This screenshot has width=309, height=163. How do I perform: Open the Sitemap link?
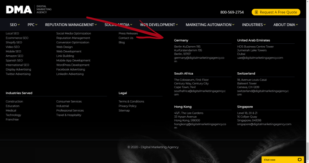[x=124, y=111]
